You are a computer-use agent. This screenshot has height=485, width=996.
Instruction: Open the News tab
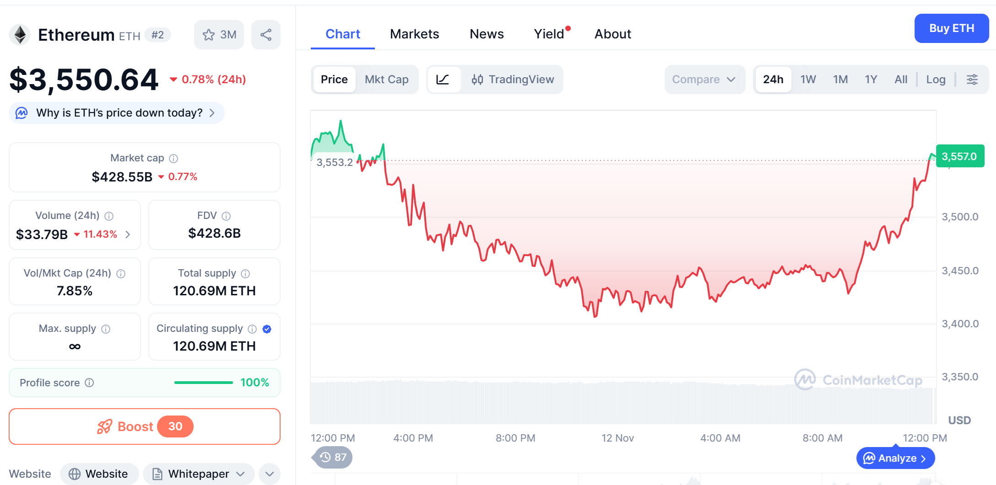point(487,34)
